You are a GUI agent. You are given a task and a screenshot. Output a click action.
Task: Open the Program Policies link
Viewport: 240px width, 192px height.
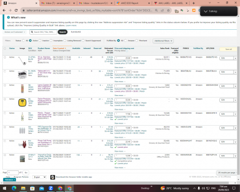(x=21, y=177)
